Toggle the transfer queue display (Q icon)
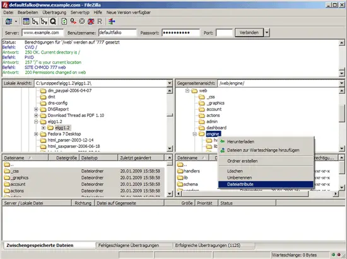The width and height of the screenshot is (347, 259). pos(52,21)
